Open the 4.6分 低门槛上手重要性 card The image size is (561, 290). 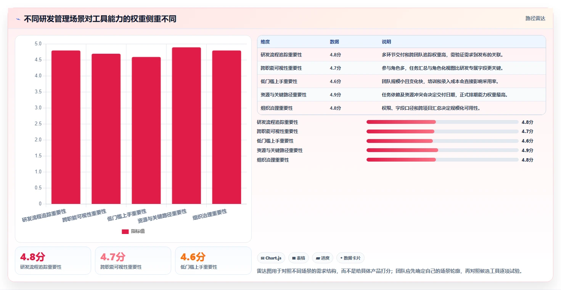click(x=213, y=261)
